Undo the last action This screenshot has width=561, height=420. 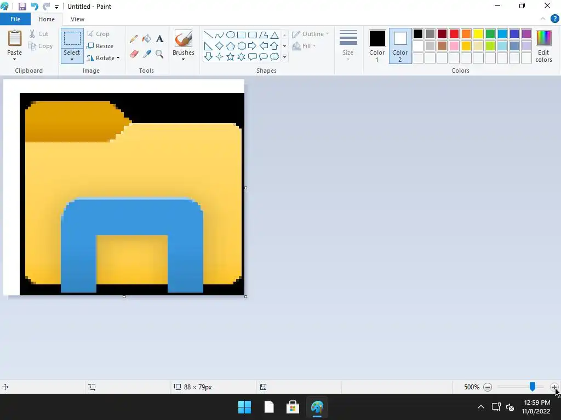point(35,7)
